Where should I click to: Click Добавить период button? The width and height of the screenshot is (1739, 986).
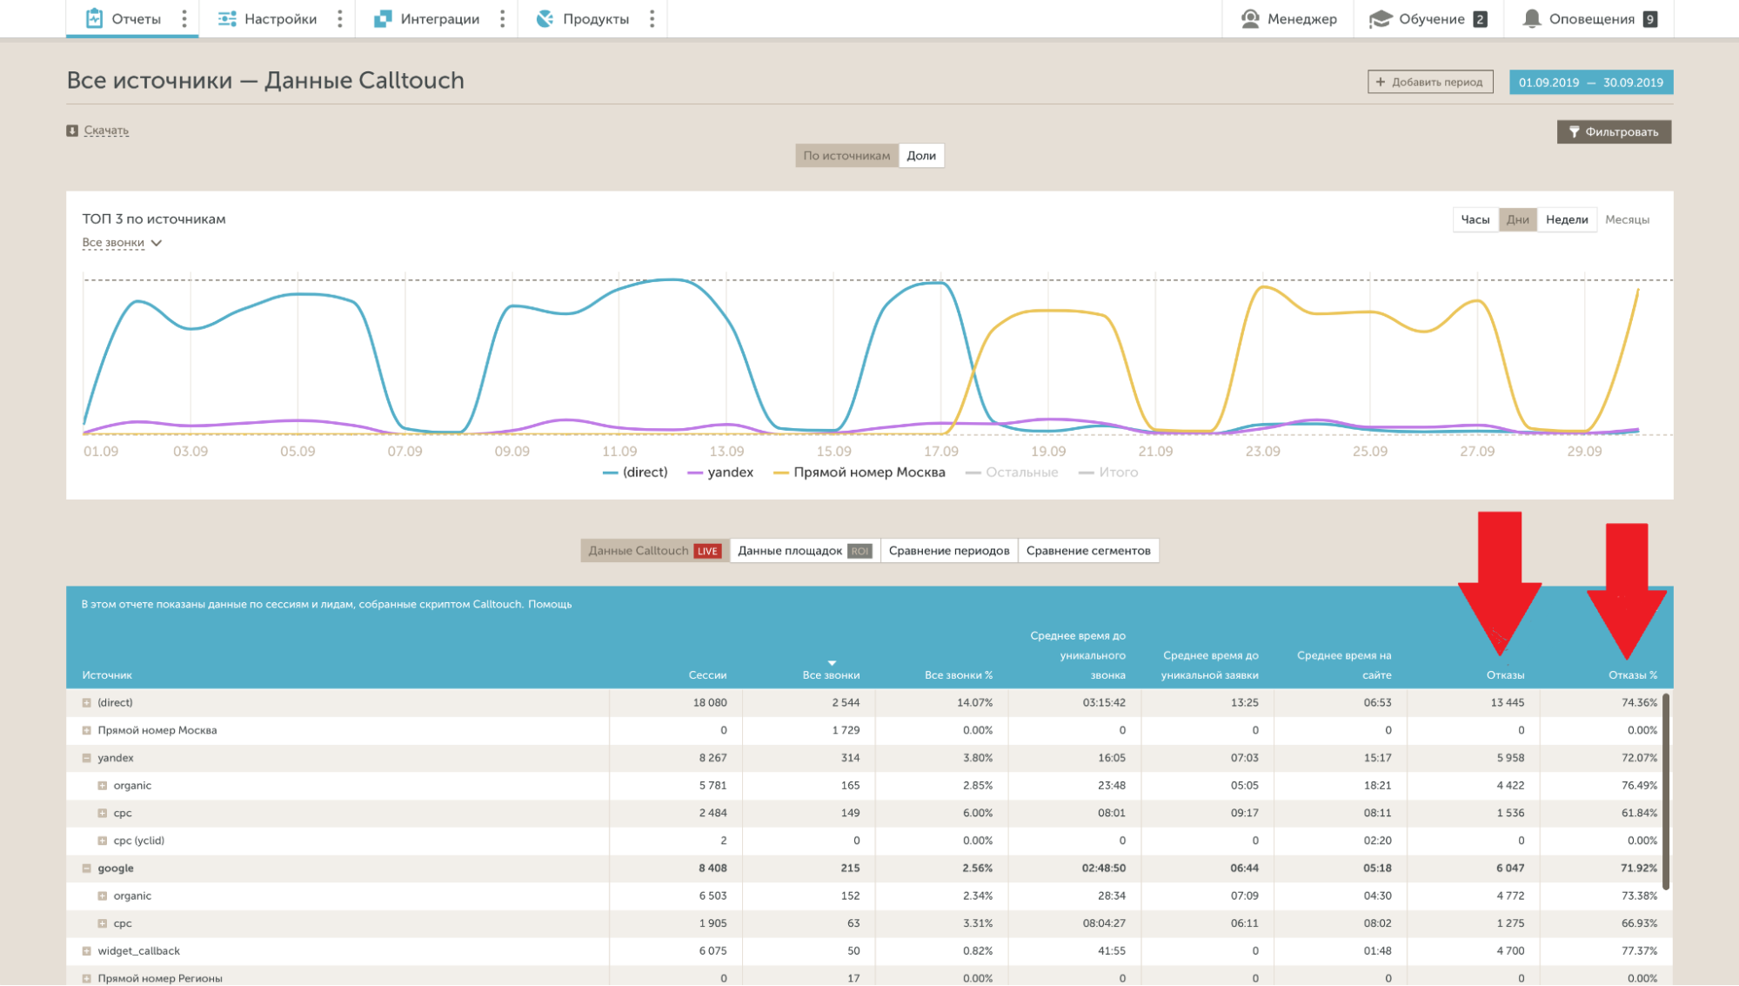click(1430, 82)
